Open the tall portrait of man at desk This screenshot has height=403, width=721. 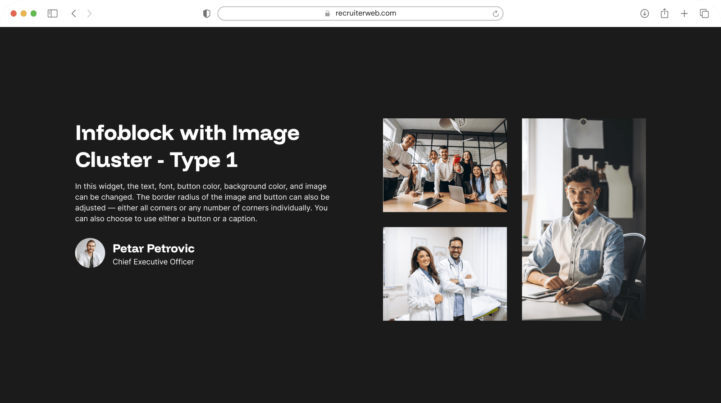coord(584,219)
